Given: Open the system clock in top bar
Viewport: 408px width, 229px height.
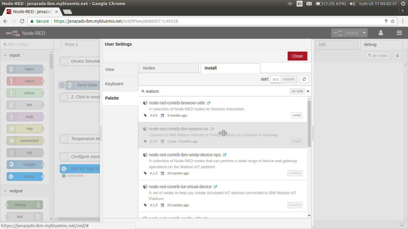Looking at the screenshot, I should tap(378, 4).
